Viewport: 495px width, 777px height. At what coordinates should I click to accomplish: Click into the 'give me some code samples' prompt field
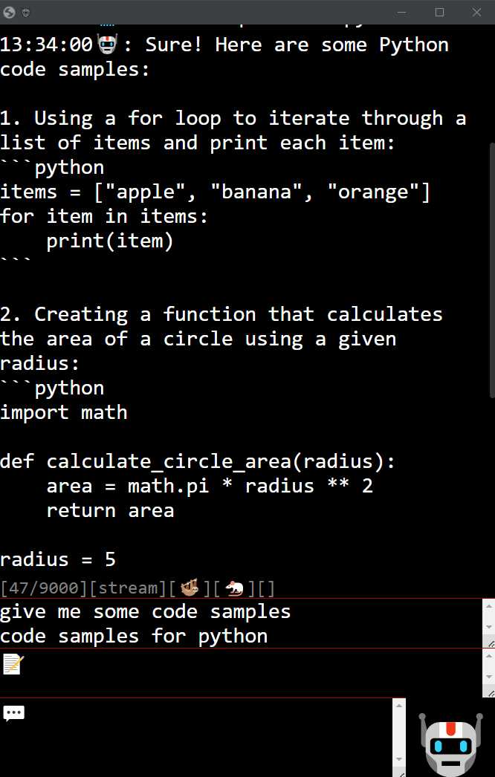pos(241,623)
